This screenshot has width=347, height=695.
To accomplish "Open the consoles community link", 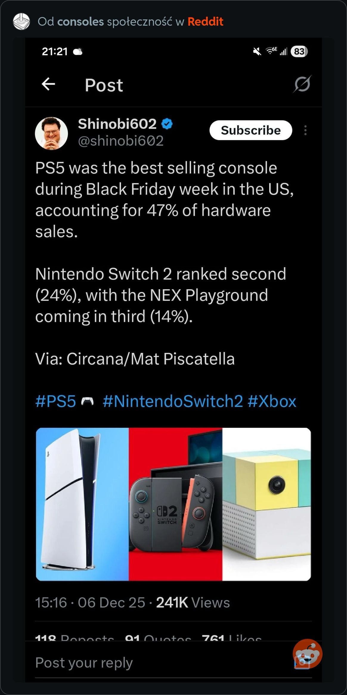I will tap(80, 21).
